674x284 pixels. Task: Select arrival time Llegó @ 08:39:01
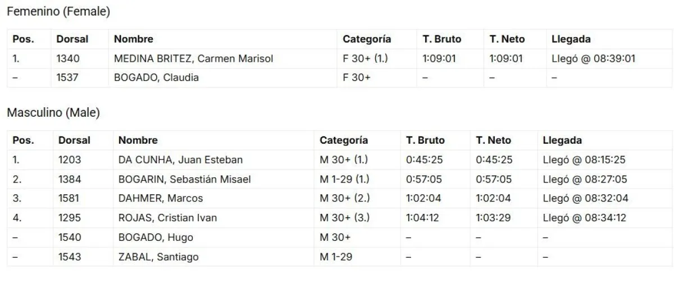594,58
